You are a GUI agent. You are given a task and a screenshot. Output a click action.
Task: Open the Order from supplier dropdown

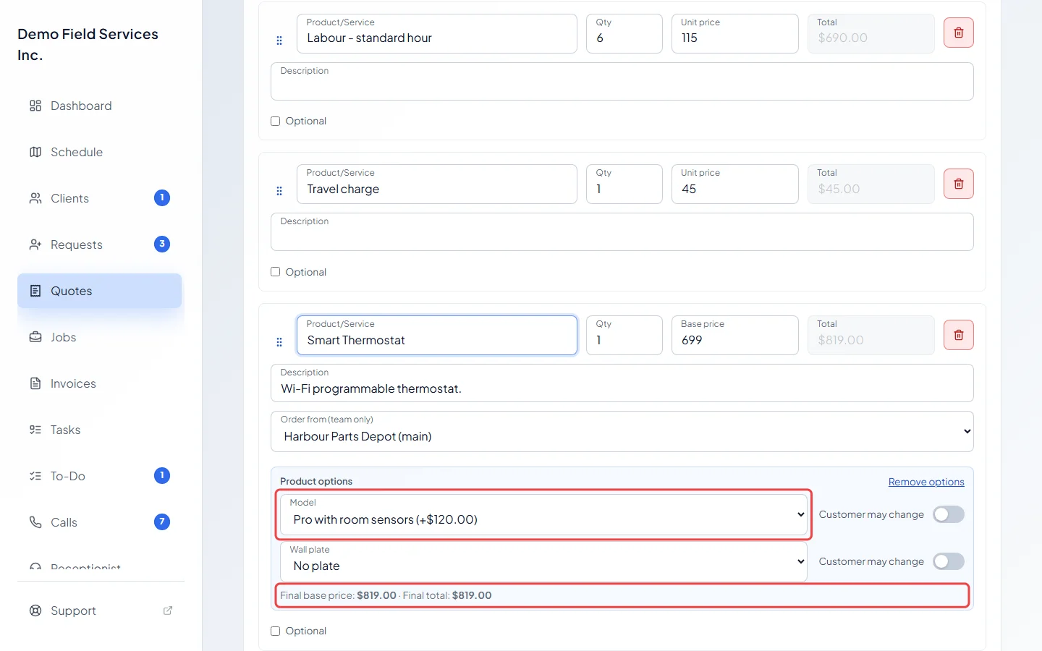tap(622, 431)
